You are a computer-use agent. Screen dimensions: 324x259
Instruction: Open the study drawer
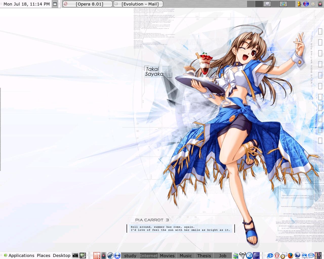point(130,256)
